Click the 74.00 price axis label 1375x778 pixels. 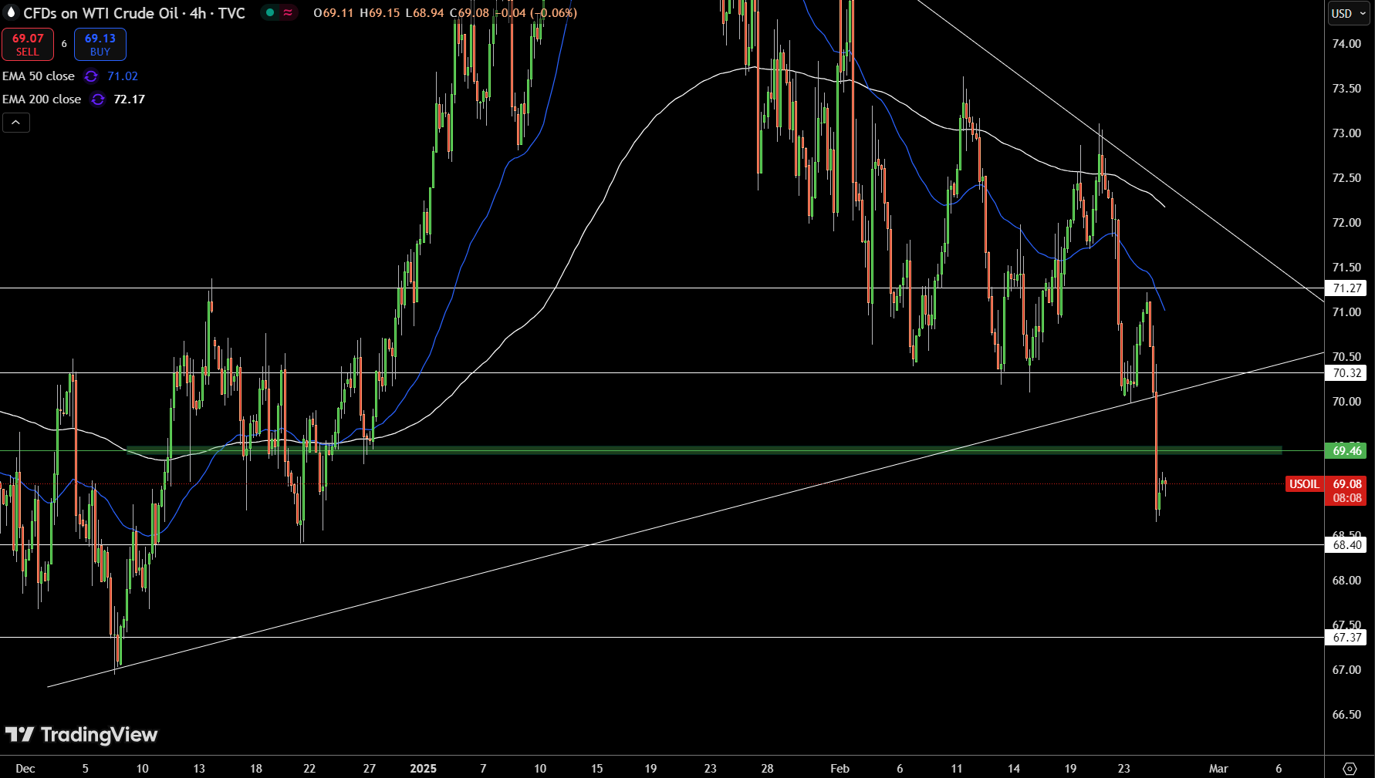tap(1346, 44)
